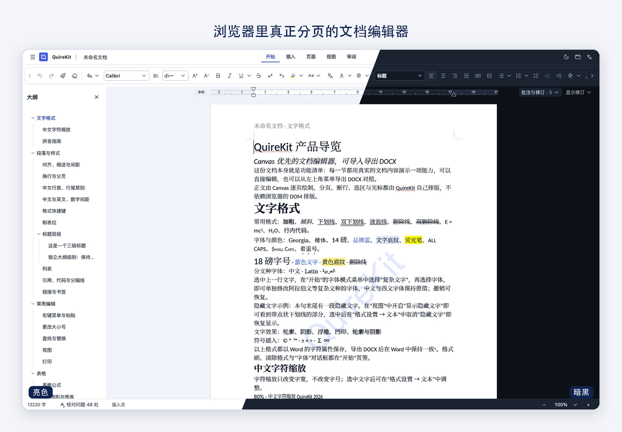The image size is (622, 432).
Task: Select 中文字符缩放 in the outline
Action: [57, 130]
